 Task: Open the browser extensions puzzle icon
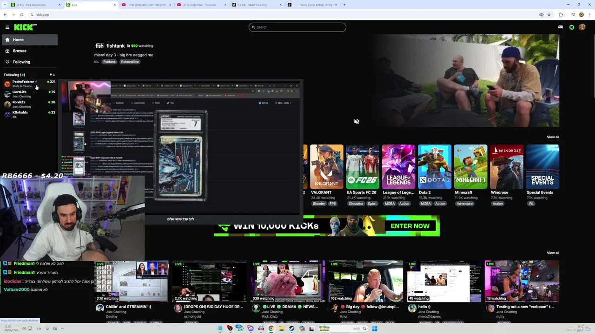[x=561, y=15]
